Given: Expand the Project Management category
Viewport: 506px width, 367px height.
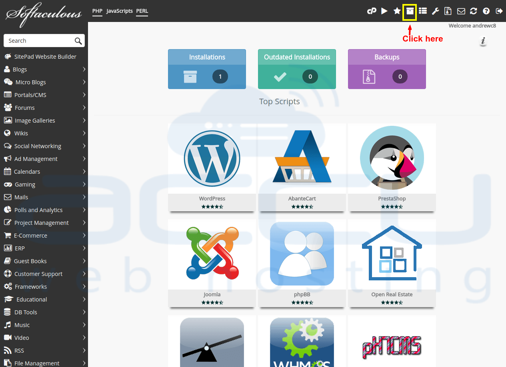Looking at the screenshot, I should coord(44,223).
